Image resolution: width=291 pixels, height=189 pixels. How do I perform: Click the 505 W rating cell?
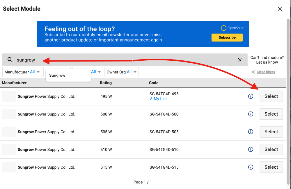pos(106,132)
